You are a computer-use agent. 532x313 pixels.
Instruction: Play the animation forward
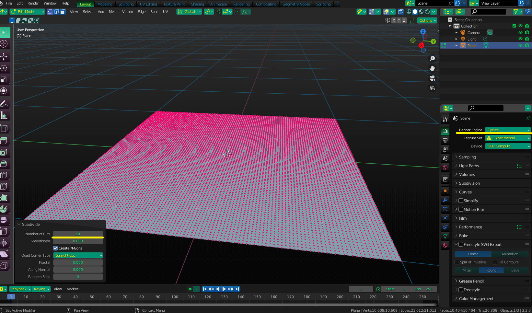pyautogui.click(x=224, y=289)
